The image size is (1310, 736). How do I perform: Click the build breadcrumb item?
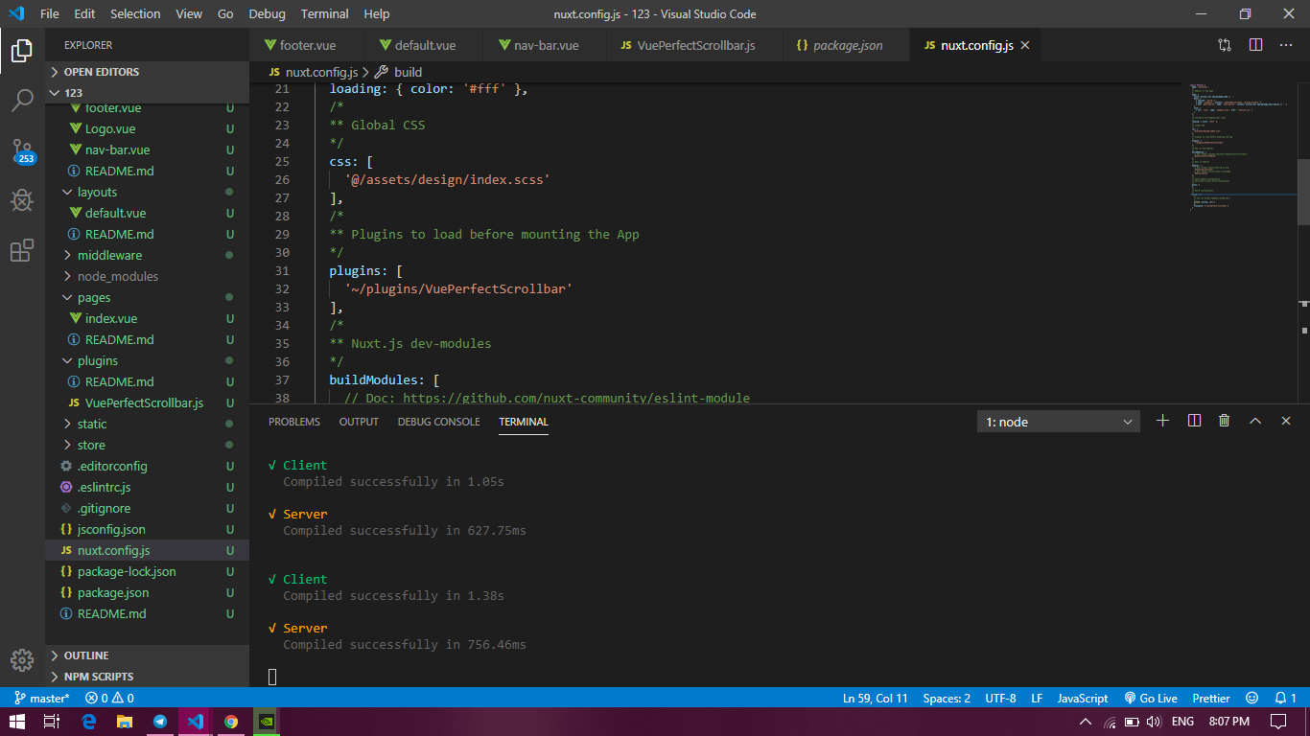coord(398,72)
